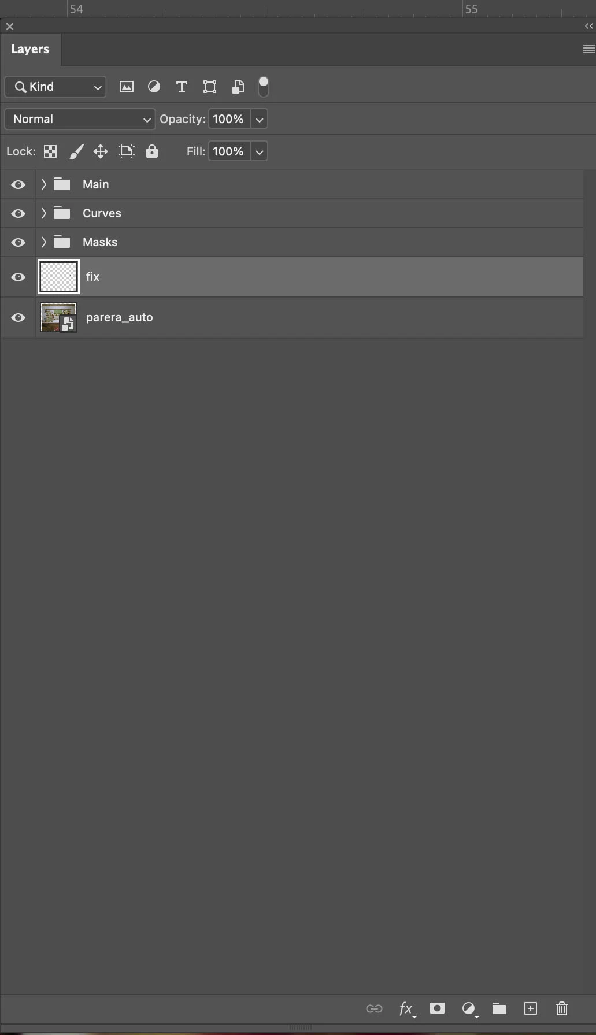Screen dimensions: 596x1035
Task: Click the fix layer thumbnail
Action: 58,277
